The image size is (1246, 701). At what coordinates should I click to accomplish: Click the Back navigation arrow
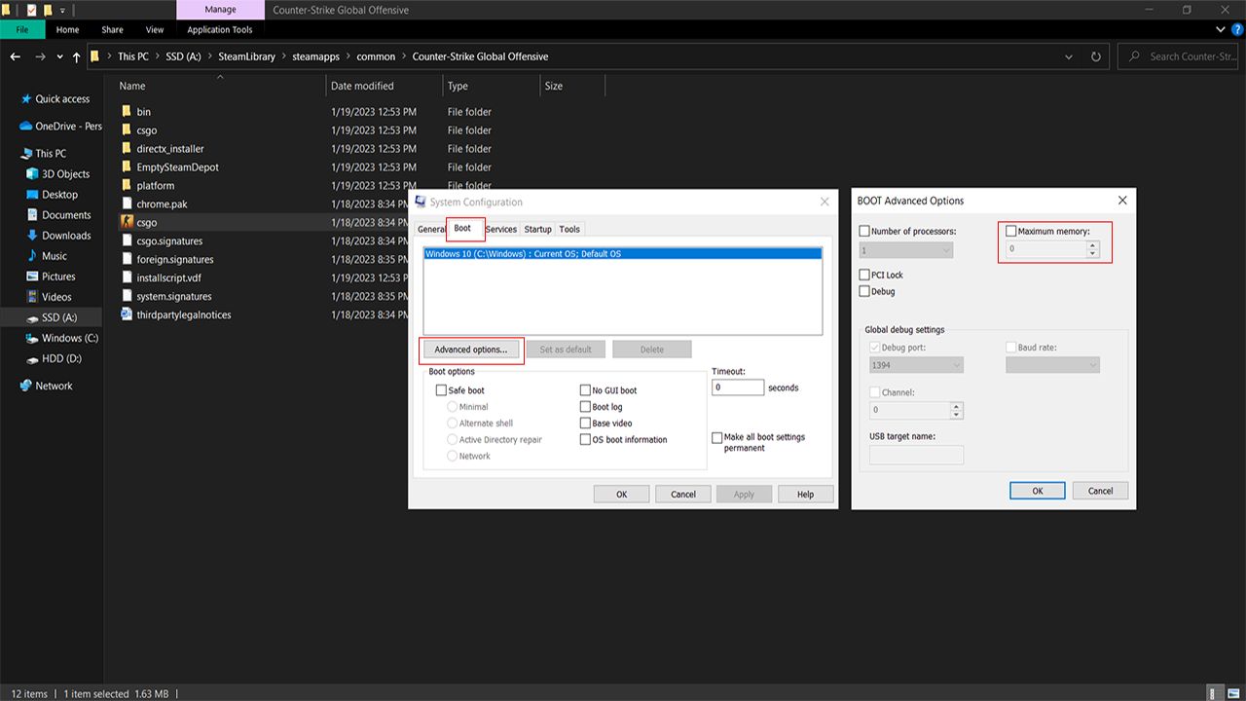click(x=16, y=55)
